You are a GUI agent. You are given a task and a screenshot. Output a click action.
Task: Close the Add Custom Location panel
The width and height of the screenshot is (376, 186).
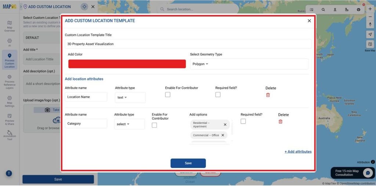(x=93, y=7)
